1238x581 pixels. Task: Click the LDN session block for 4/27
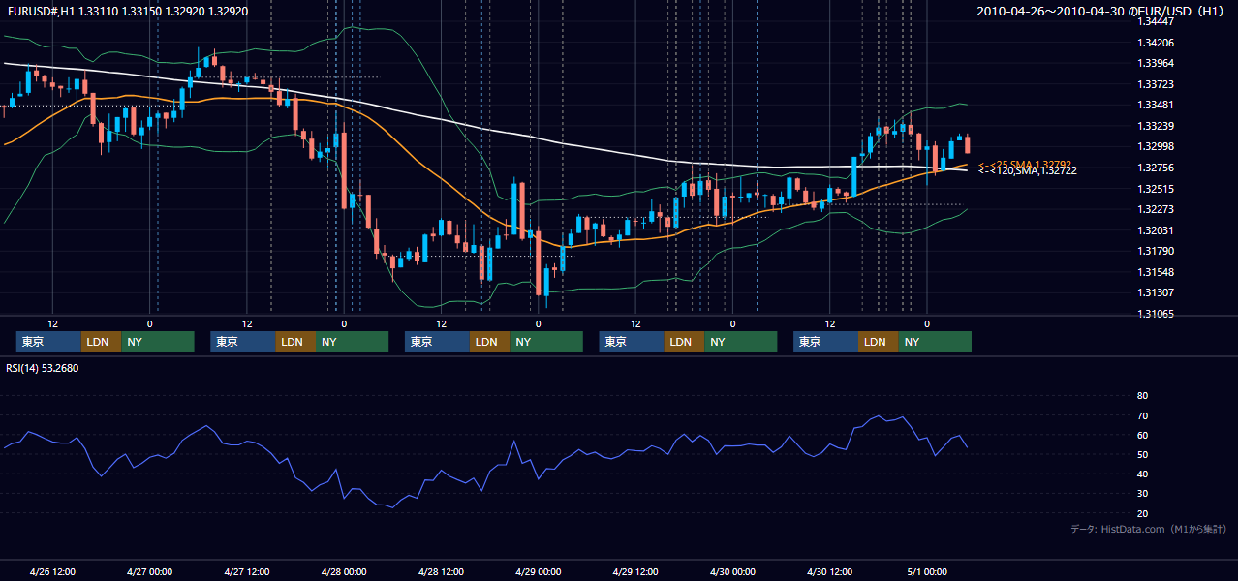[x=295, y=342]
